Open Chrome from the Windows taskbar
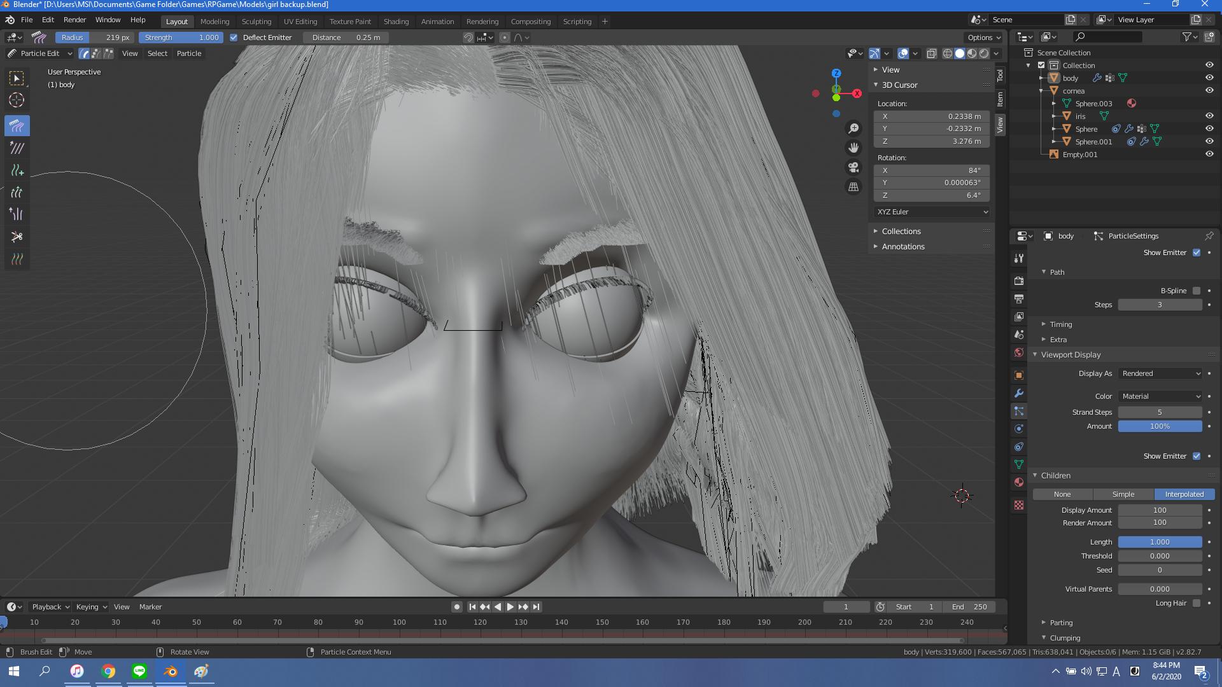Image resolution: width=1222 pixels, height=687 pixels. coord(108,671)
